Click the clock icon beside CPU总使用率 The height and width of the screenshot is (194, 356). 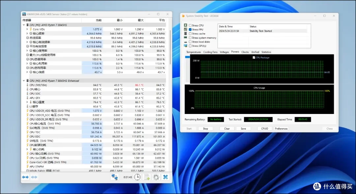click(27, 59)
